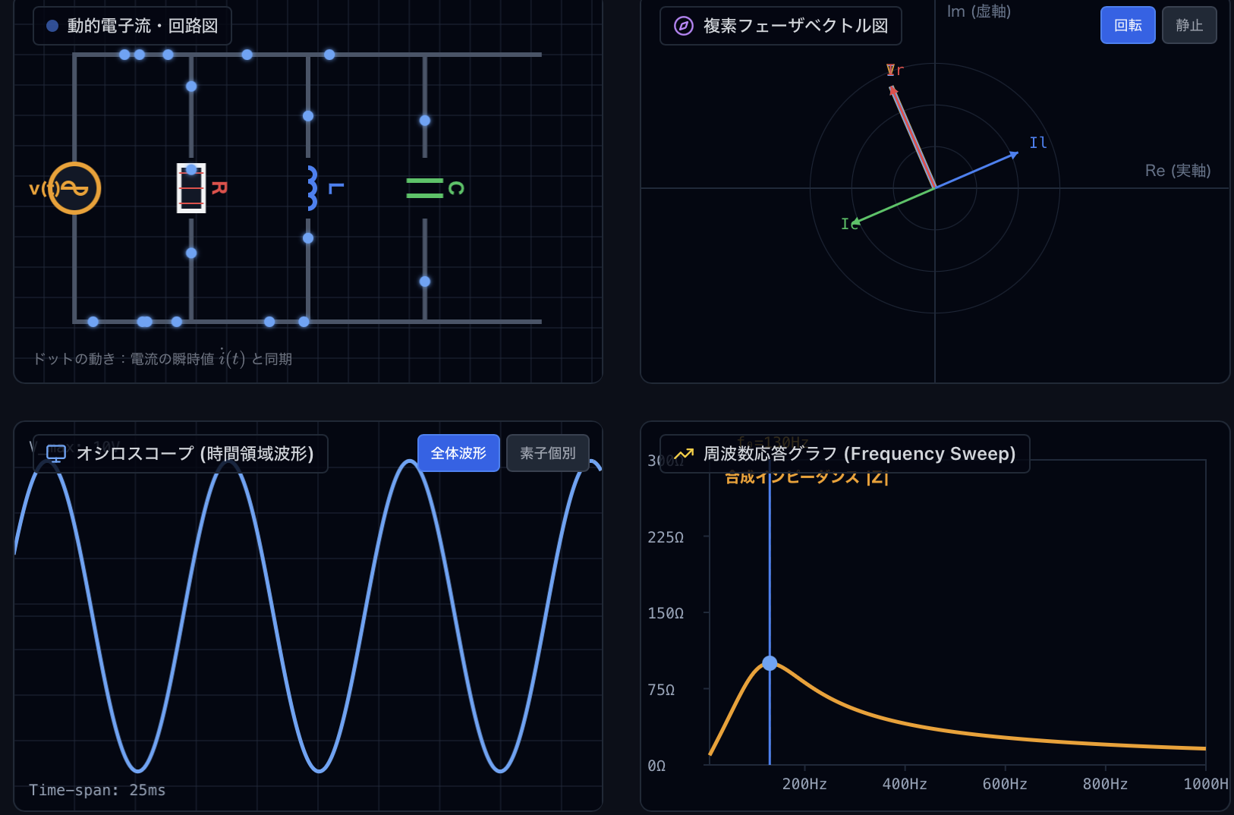Click the 動的電子流・回路図 panel title
Screen dimensions: 1234x815
click(x=143, y=26)
